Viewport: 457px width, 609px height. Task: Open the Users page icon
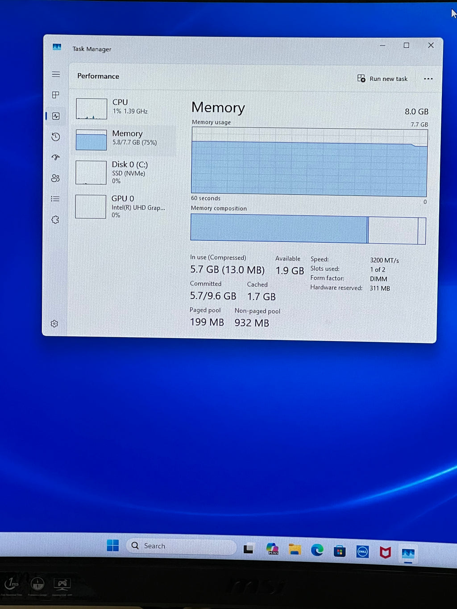[x=55, y=178]
